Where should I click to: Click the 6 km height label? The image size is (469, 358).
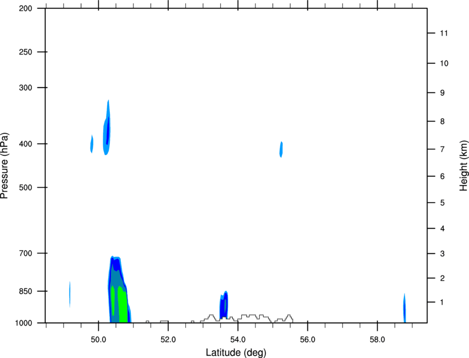click(x=443, y=176)
